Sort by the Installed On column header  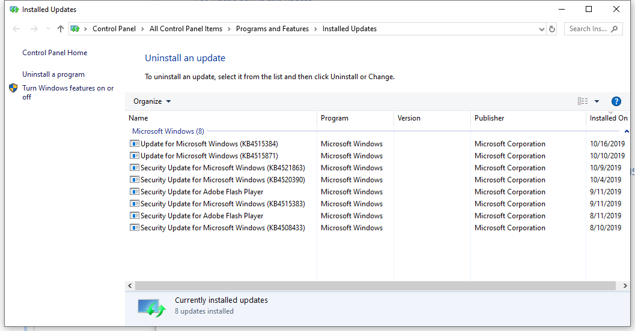[609, 118]
